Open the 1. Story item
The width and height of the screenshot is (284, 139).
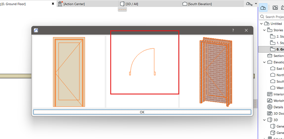tap(277, 43)
